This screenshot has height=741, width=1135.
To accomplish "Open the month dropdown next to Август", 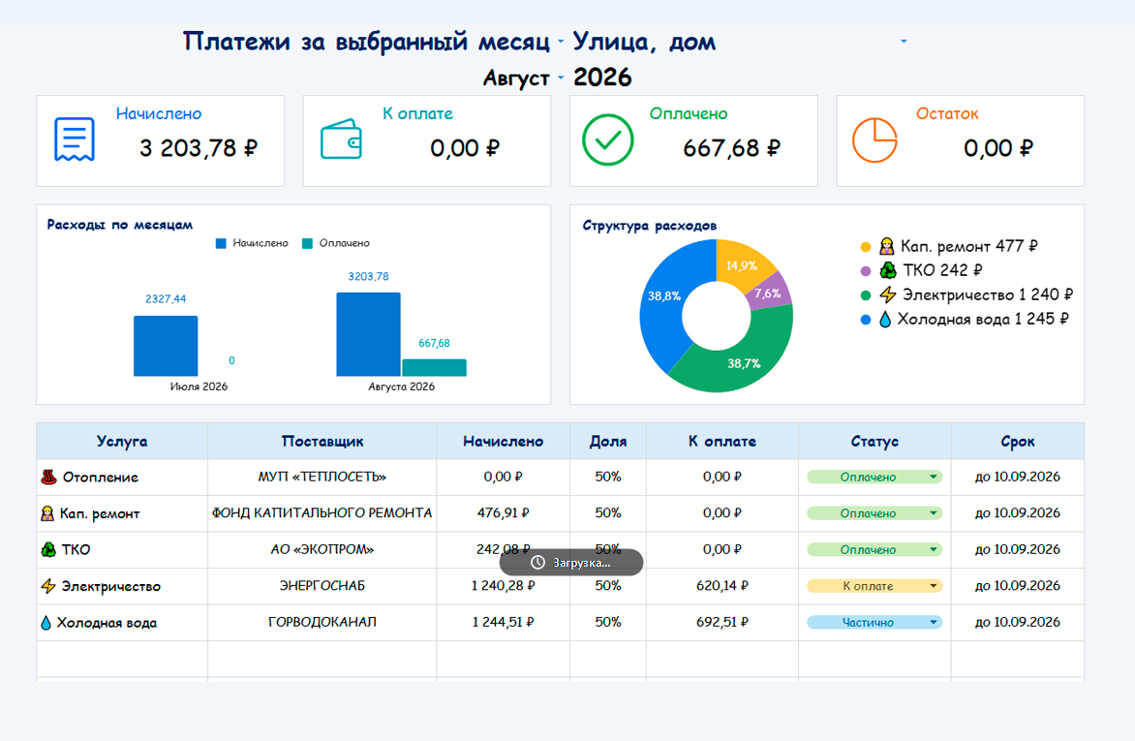I will (561, 77).
